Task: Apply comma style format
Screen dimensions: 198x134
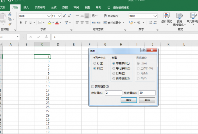Action: (x=143, y=23)
